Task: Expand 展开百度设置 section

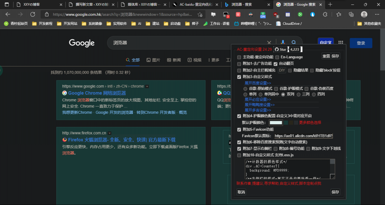Action: pyautogui.click(x=258, y=83)
